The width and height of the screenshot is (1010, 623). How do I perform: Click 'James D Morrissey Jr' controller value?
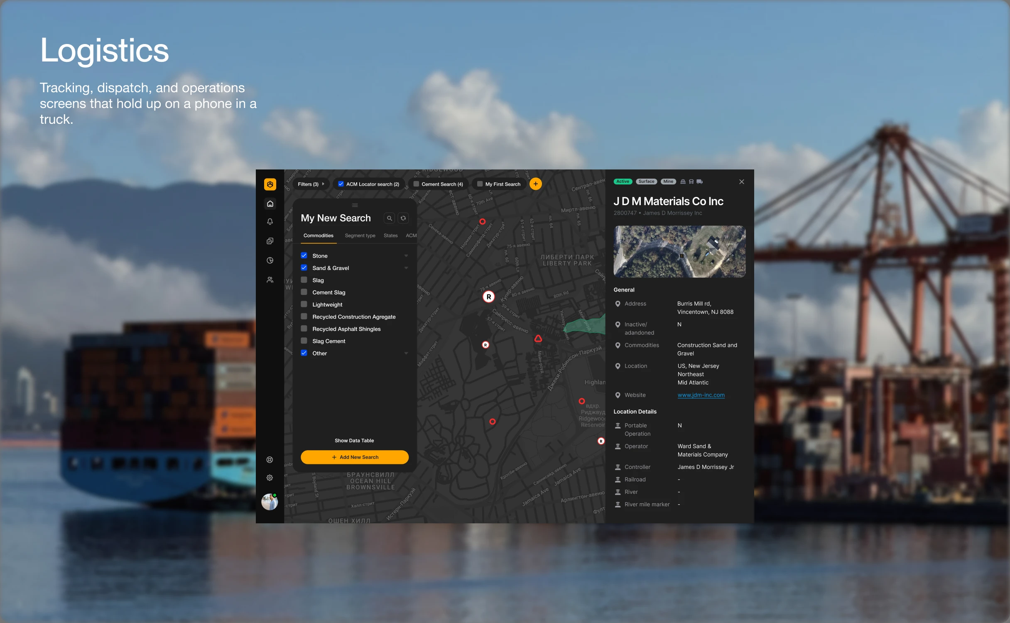pos(706,467)
